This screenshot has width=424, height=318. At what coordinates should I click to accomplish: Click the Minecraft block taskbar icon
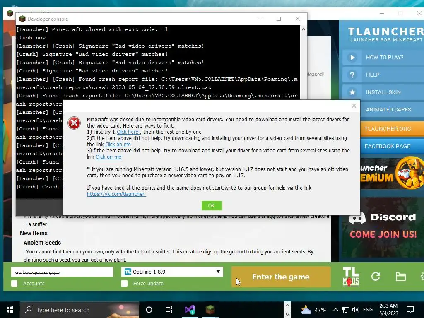210,310
